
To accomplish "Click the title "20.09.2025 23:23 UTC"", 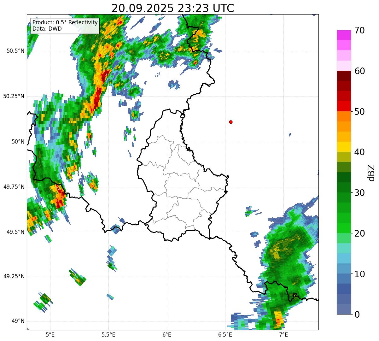I will point(173,8).
